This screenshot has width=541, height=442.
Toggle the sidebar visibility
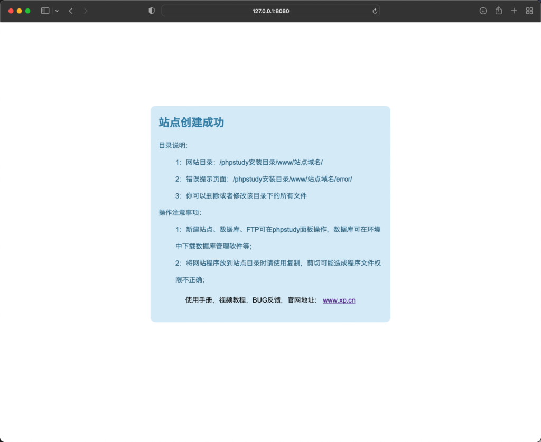45,11
